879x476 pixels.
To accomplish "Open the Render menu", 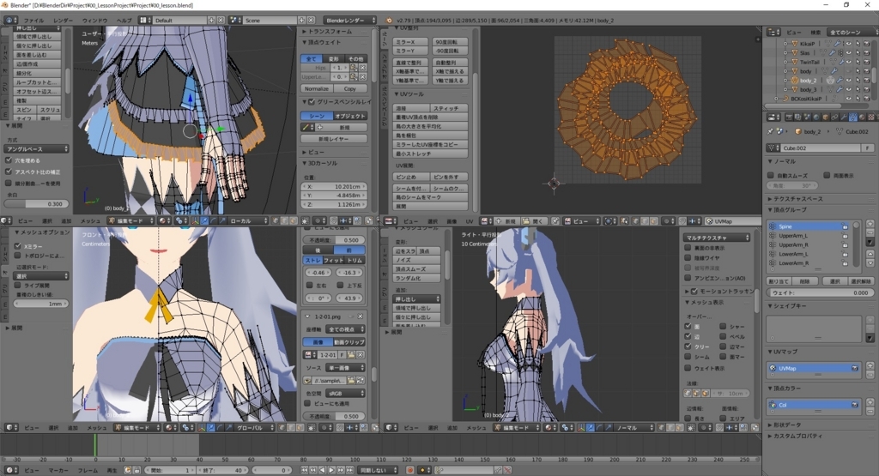I will click(x=63, y=21).
